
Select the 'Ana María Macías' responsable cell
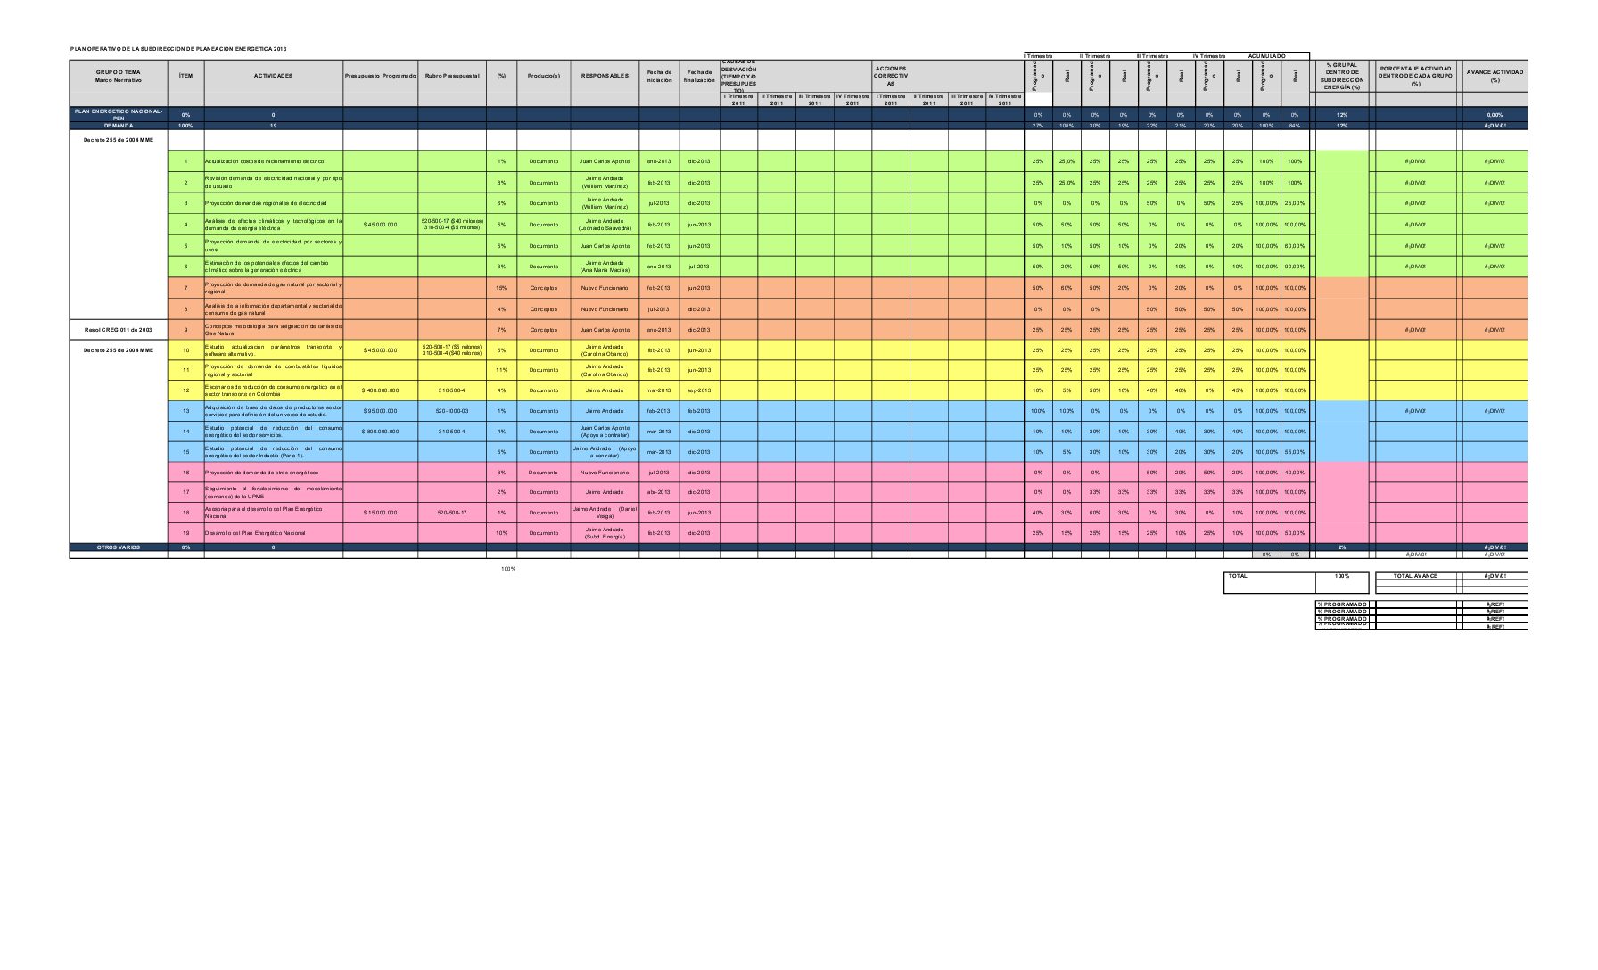605,267
